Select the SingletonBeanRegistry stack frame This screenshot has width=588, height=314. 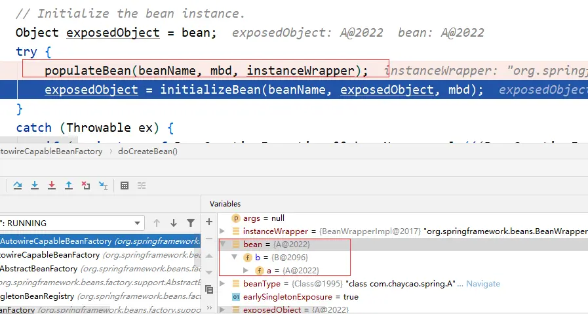[x=100, y=296]
